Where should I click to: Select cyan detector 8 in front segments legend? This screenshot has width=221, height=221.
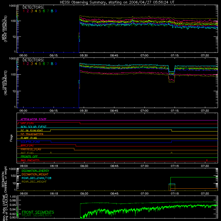coord(52,11)
